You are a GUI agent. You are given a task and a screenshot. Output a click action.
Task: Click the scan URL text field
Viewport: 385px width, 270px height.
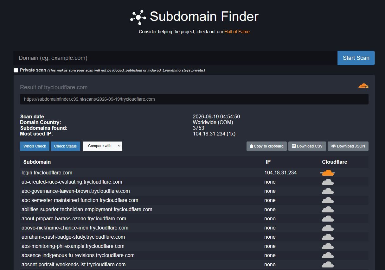pos(194,99)
